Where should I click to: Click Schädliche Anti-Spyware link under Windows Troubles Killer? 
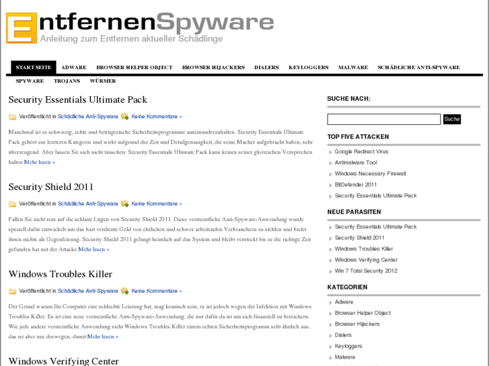(x=88, y=291)
